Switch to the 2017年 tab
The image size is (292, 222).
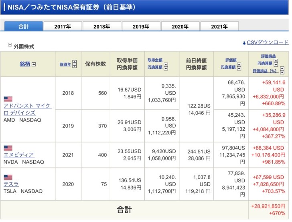63,27
